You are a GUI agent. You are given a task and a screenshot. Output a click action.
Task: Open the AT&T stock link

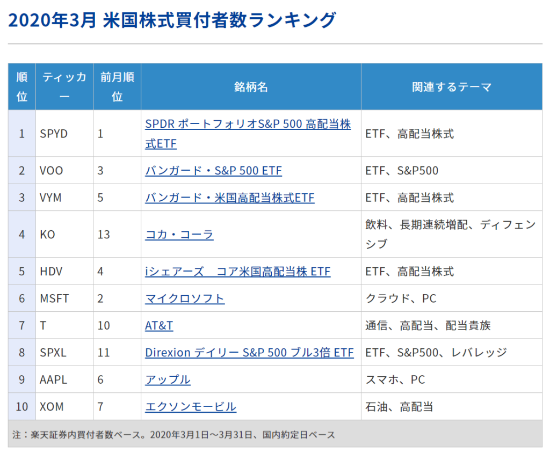[159, 326]
